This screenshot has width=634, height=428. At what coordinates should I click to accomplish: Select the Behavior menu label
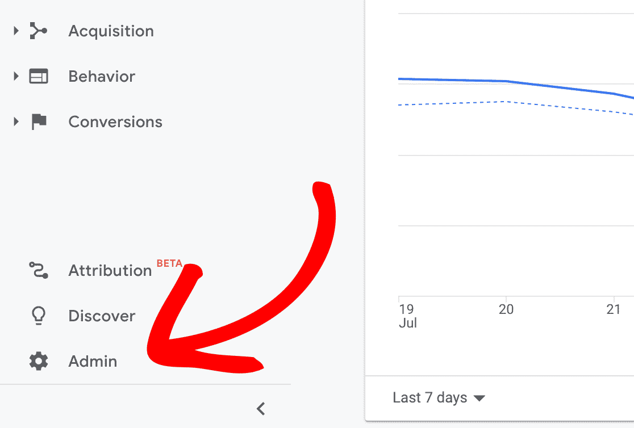click(102, 77)
